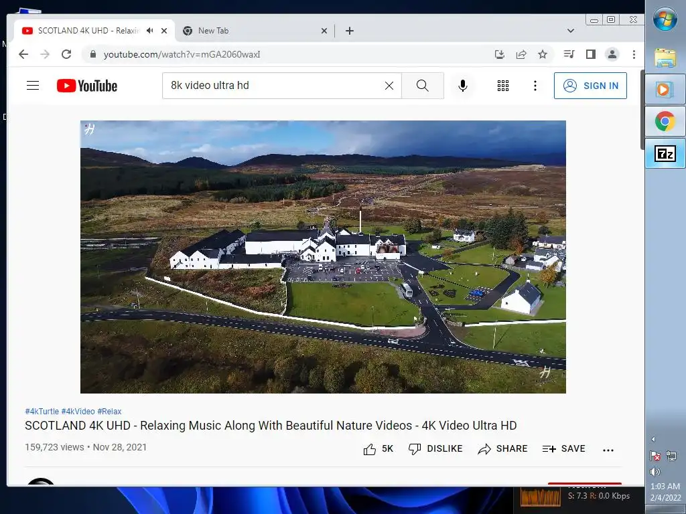Close the SCOTLAND 4K UHD tab
This screenshot has height=514, width=686.
164,31
